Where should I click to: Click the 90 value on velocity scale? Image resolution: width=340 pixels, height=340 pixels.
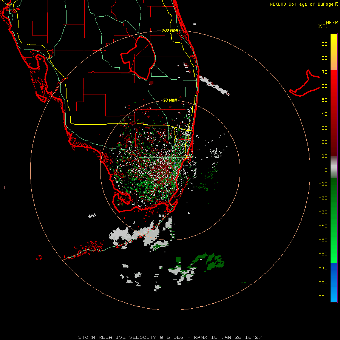(x=325, y=44)
